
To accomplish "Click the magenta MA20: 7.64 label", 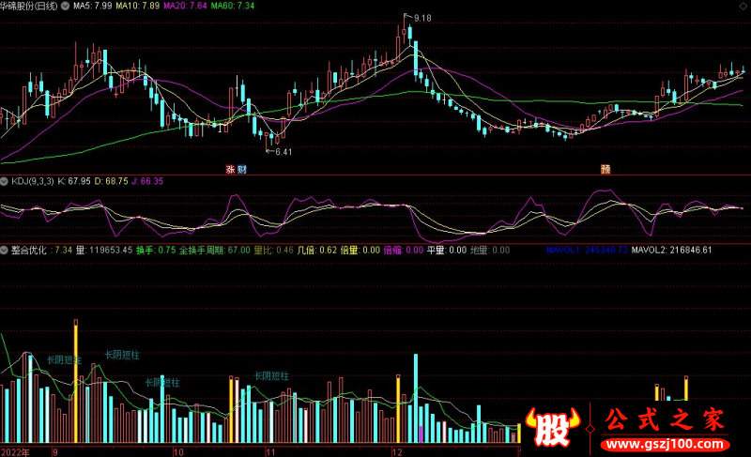I will point(185,6).
